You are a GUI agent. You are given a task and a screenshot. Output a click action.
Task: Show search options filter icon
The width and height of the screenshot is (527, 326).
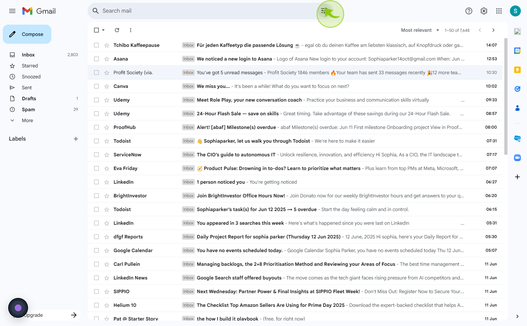324,11
